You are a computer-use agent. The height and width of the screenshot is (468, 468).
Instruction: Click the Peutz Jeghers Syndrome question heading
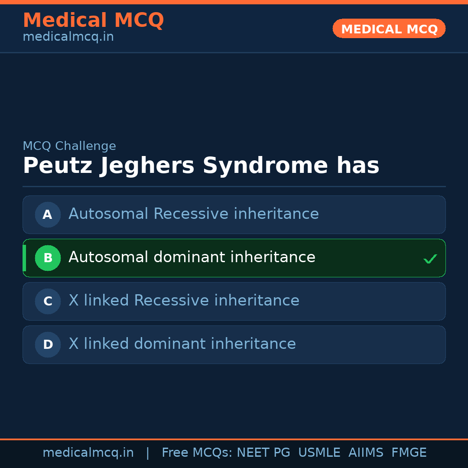pos(201,166)
